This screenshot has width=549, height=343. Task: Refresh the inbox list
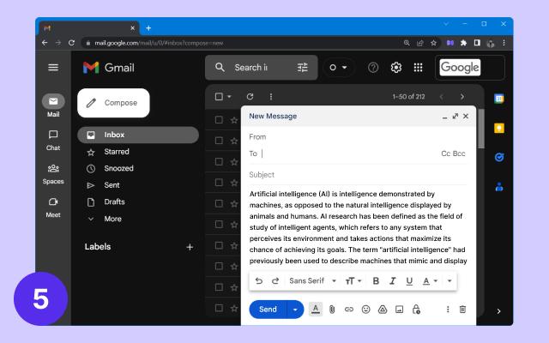[x=250, y=97]
